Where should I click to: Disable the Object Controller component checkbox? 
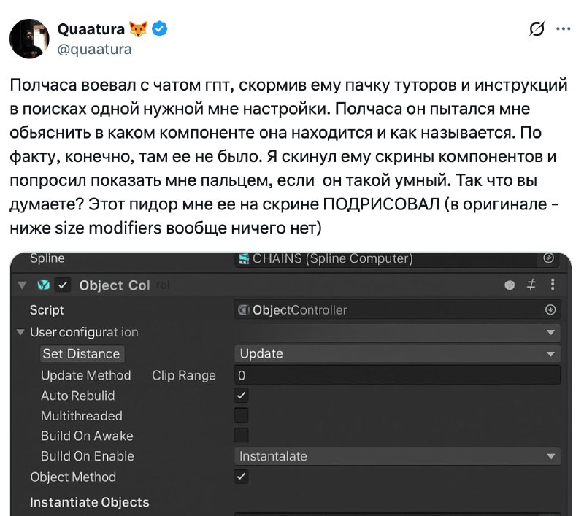(64, 285)
